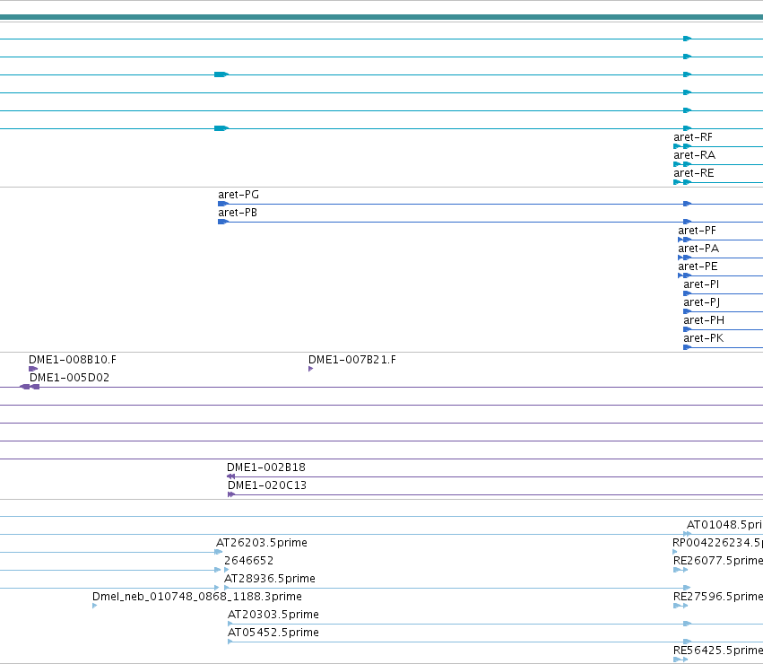The width and height of the screenshot is (763, 664).
Task: Open the DME1-020C13 label
Action: [267, 485]
